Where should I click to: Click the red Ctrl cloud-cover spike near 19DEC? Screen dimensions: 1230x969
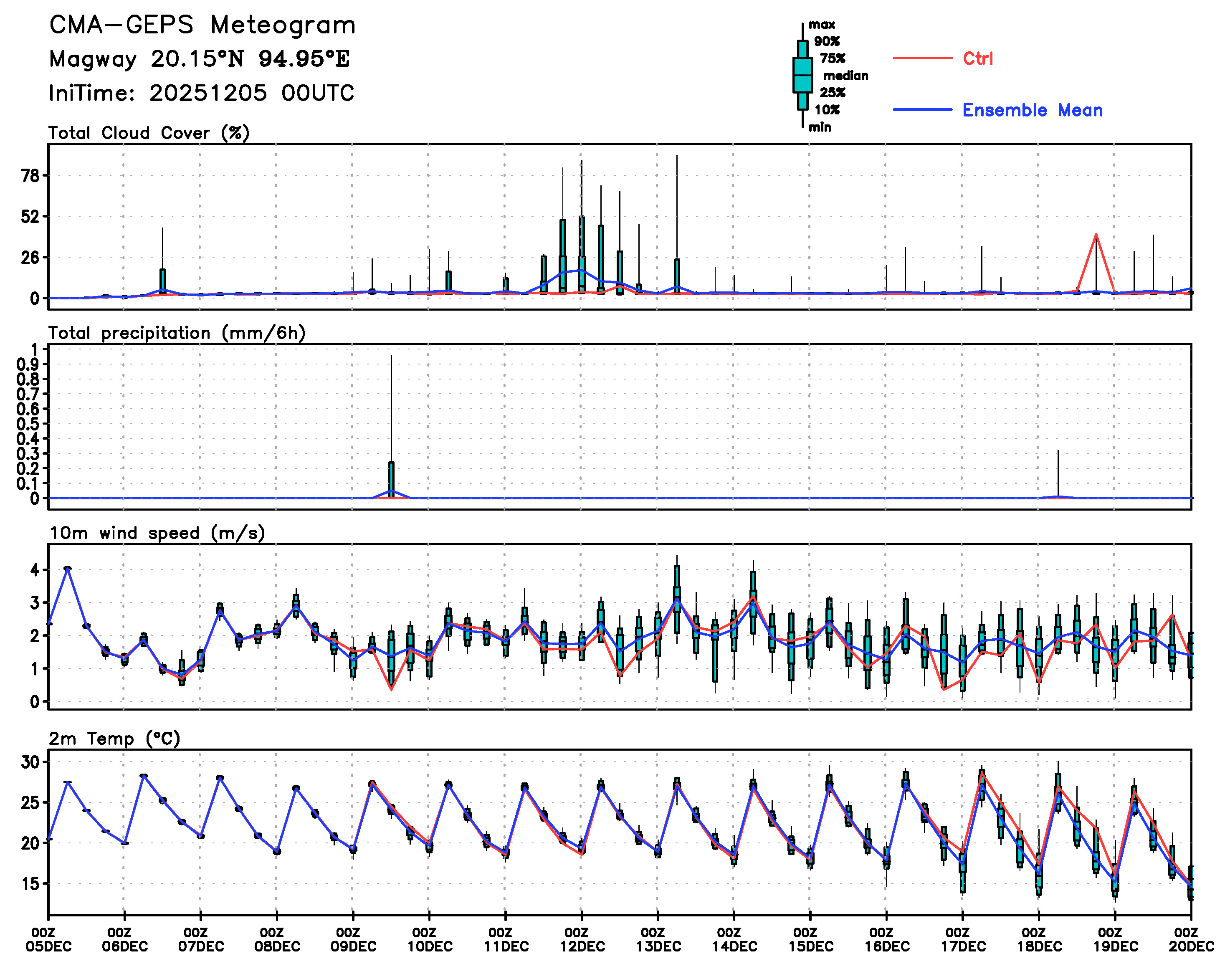pos(1096,235)
